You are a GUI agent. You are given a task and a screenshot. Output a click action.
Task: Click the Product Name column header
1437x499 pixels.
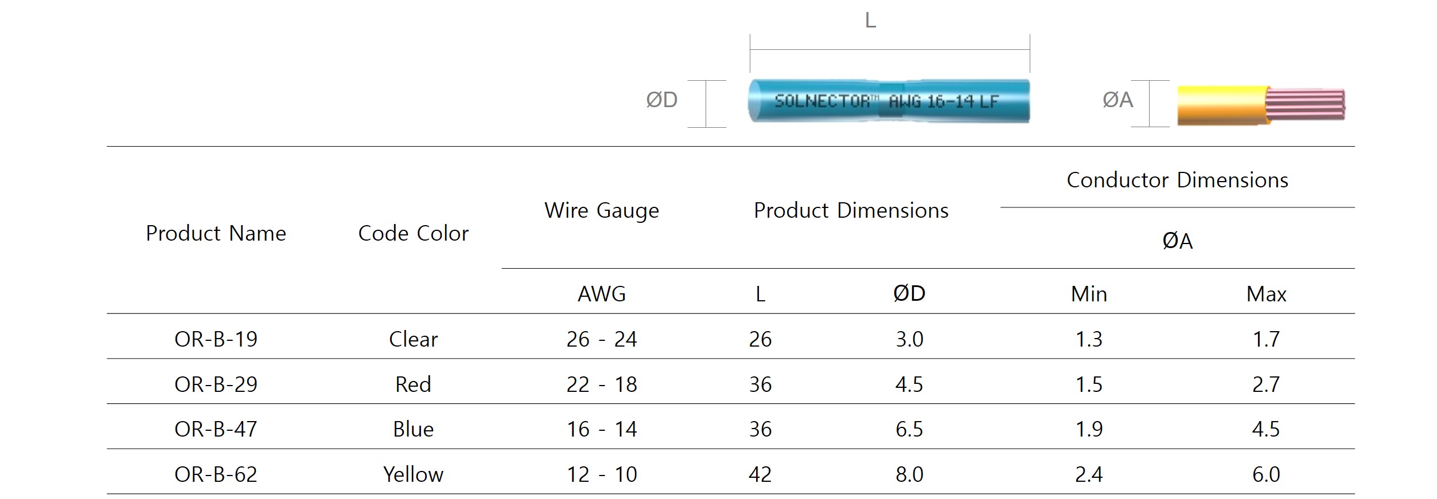[x=216, y=233]
